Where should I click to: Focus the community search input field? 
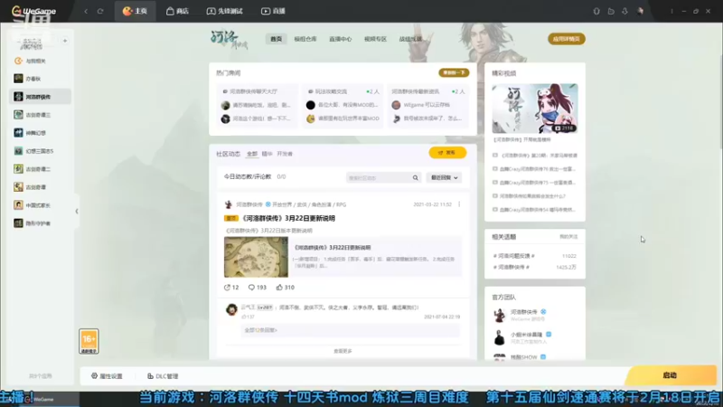tap(379, 177)
